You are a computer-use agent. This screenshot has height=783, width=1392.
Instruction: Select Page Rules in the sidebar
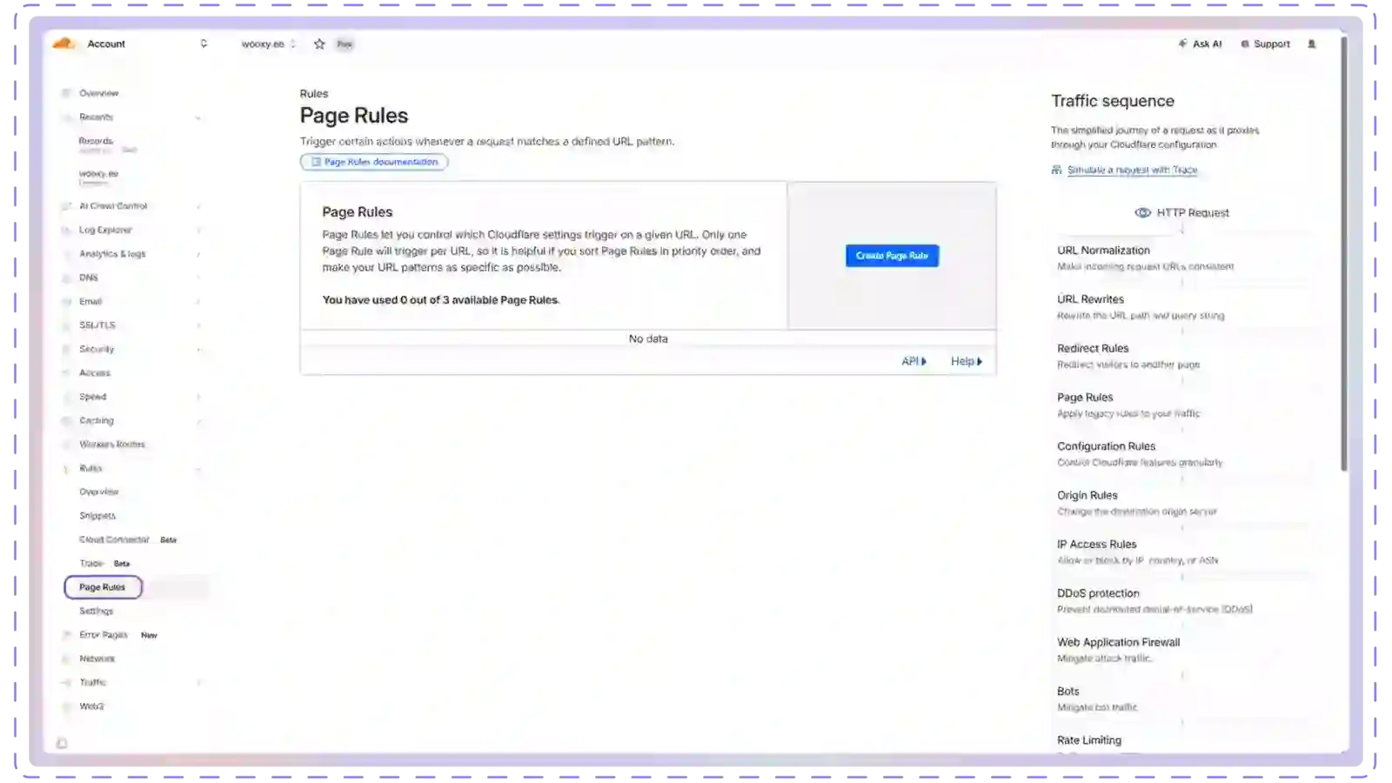(103, 587)
